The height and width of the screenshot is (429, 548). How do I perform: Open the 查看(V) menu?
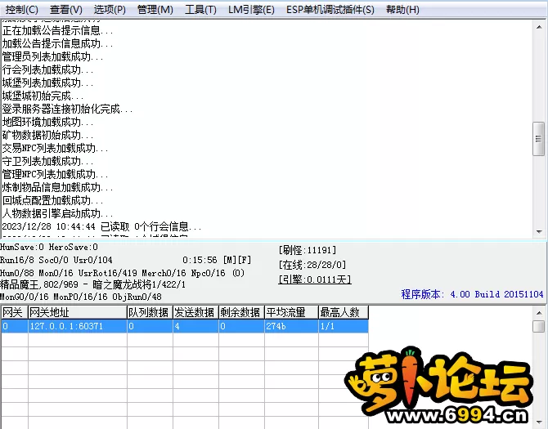(x=66, y=10)
